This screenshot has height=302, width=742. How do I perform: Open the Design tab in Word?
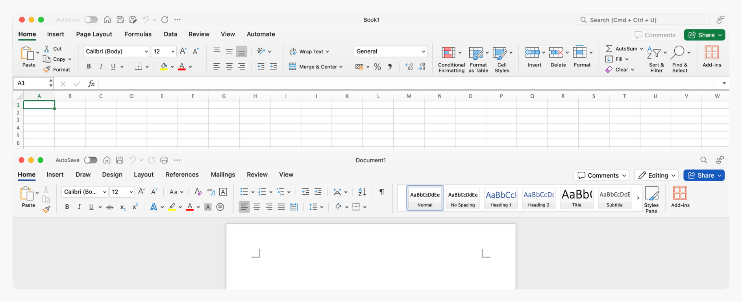(x=112, y=175)
